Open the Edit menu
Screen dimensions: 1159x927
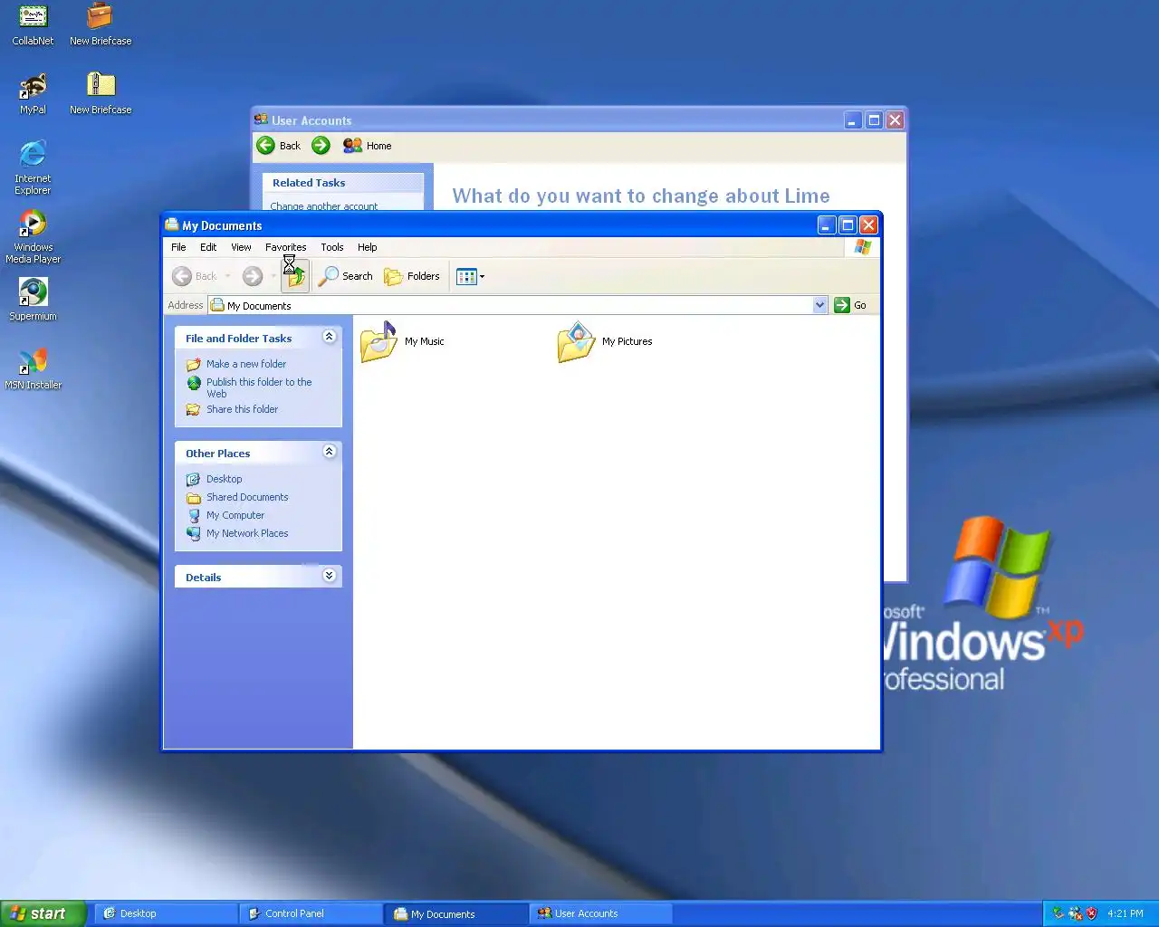[208, 247]
